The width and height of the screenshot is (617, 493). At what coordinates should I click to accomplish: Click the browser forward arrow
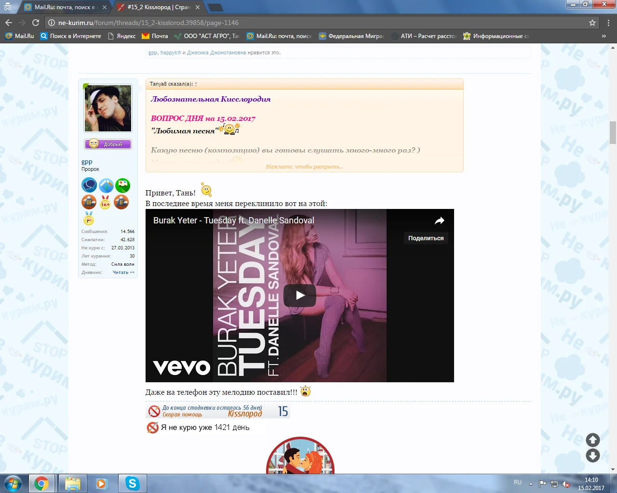point(22,23)
